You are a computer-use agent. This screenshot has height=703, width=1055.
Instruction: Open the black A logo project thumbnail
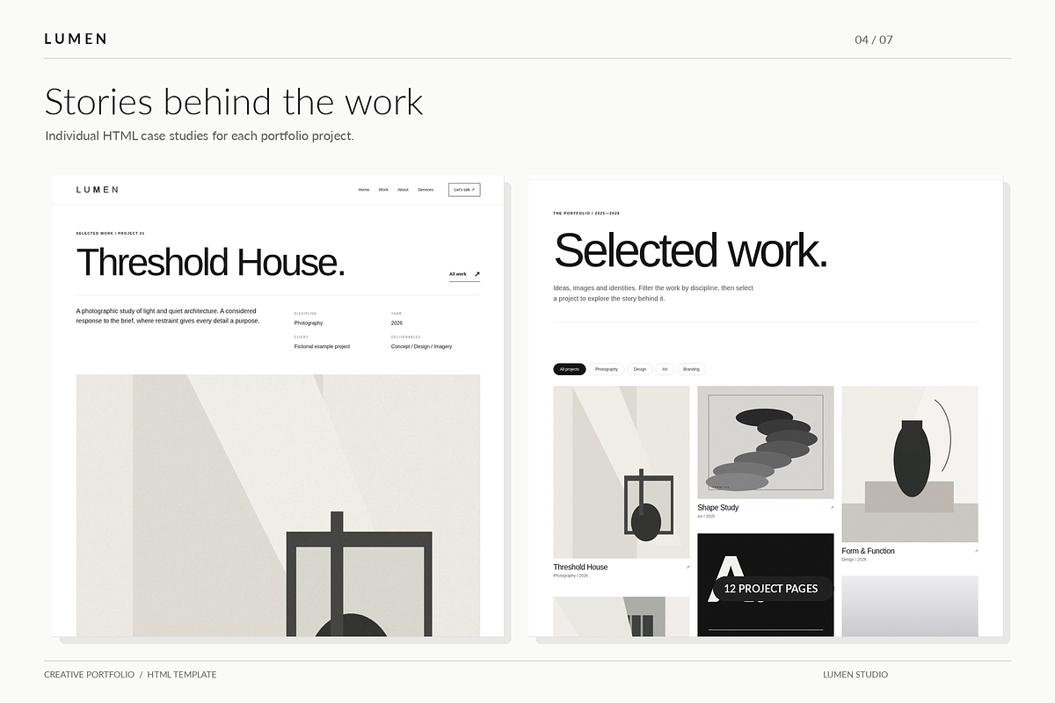click(766, 584)
